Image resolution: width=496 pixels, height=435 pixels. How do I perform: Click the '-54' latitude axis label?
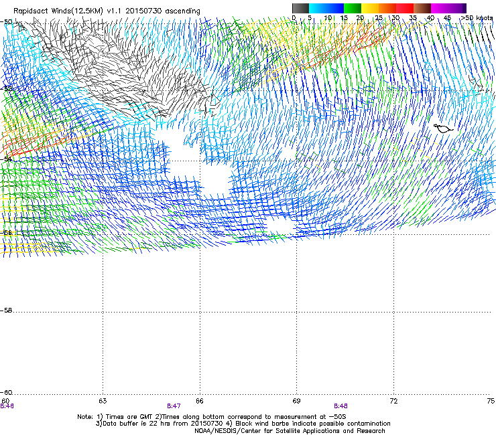pyautogui.click(x=6, y=159)
